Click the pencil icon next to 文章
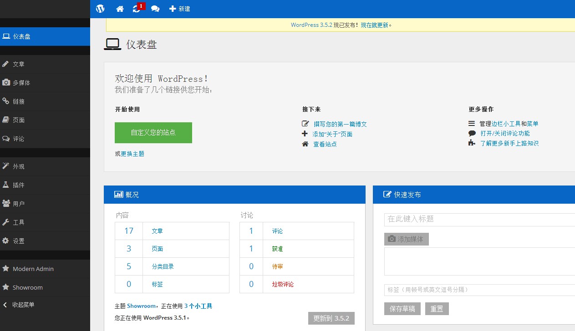The height and width of the screenshot is (331, 575). pyautogui.click(x=6, y=64)
